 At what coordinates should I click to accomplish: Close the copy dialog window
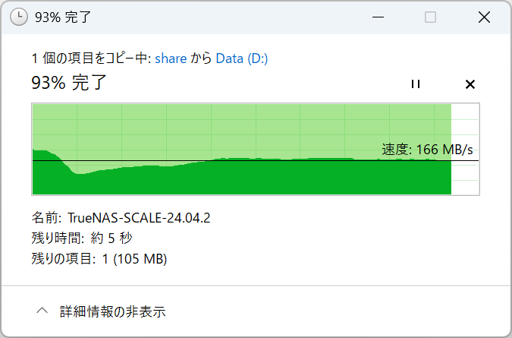pyautogui.click(x=484, y=17)
